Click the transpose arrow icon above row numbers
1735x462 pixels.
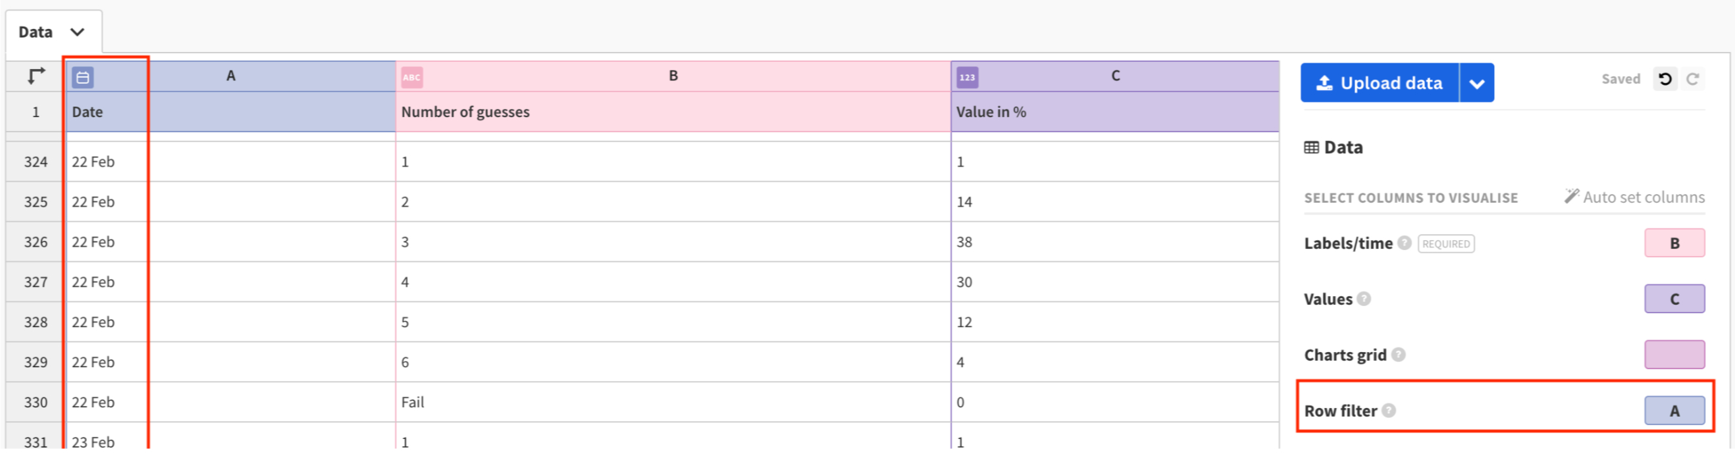point(36,76)
